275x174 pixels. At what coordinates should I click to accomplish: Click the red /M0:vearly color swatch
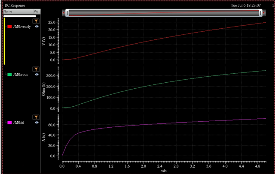point(10,27)
